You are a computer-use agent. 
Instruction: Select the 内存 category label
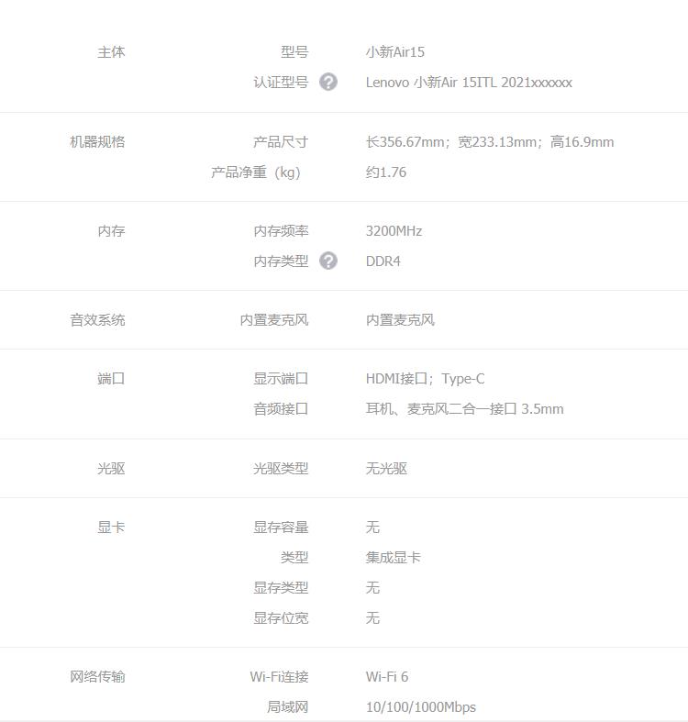pyautogui.click(x=111, y=230)
